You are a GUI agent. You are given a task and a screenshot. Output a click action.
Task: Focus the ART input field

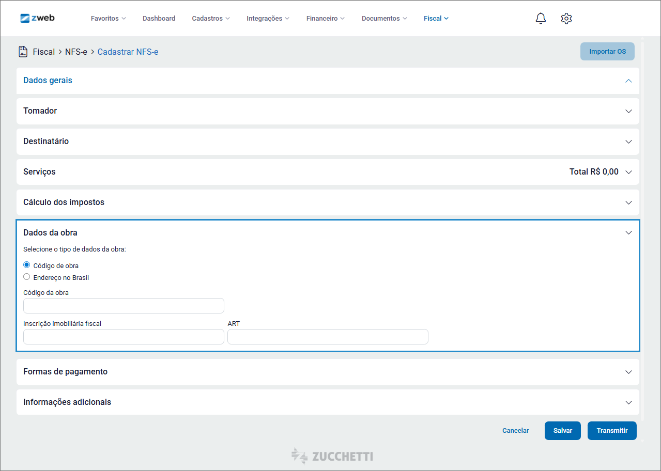tap(328, 337)
